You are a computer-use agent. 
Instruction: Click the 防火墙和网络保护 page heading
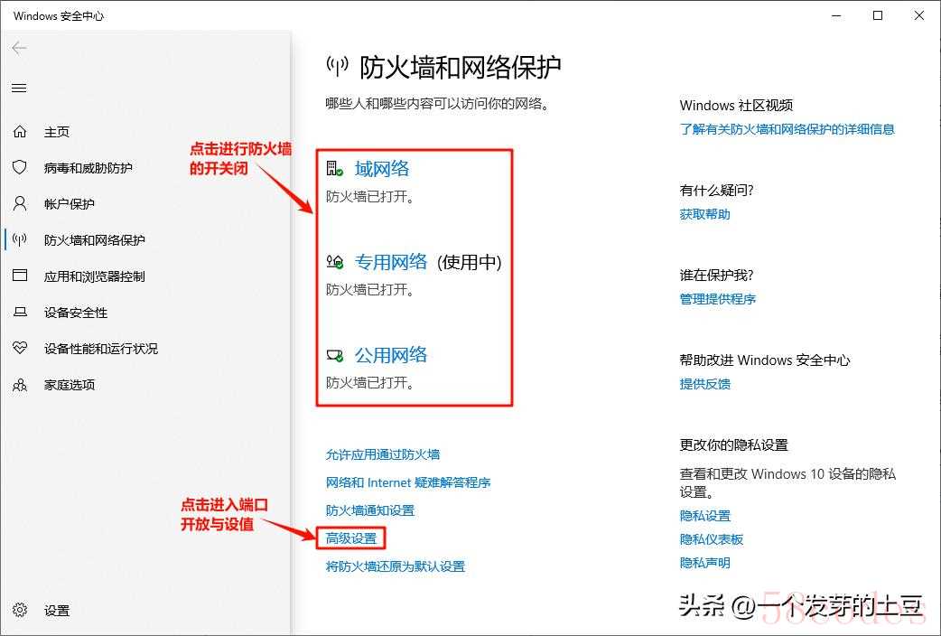click(460, 67)
